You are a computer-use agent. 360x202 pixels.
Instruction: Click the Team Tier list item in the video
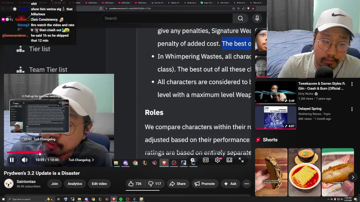(42, 70)
